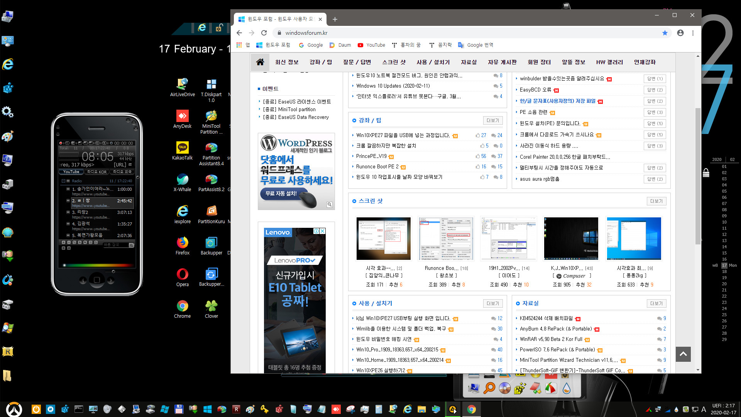Expand 스크린 샷 section with 더보기
Screen dimensions: 741x417
(x=656, y=201)
